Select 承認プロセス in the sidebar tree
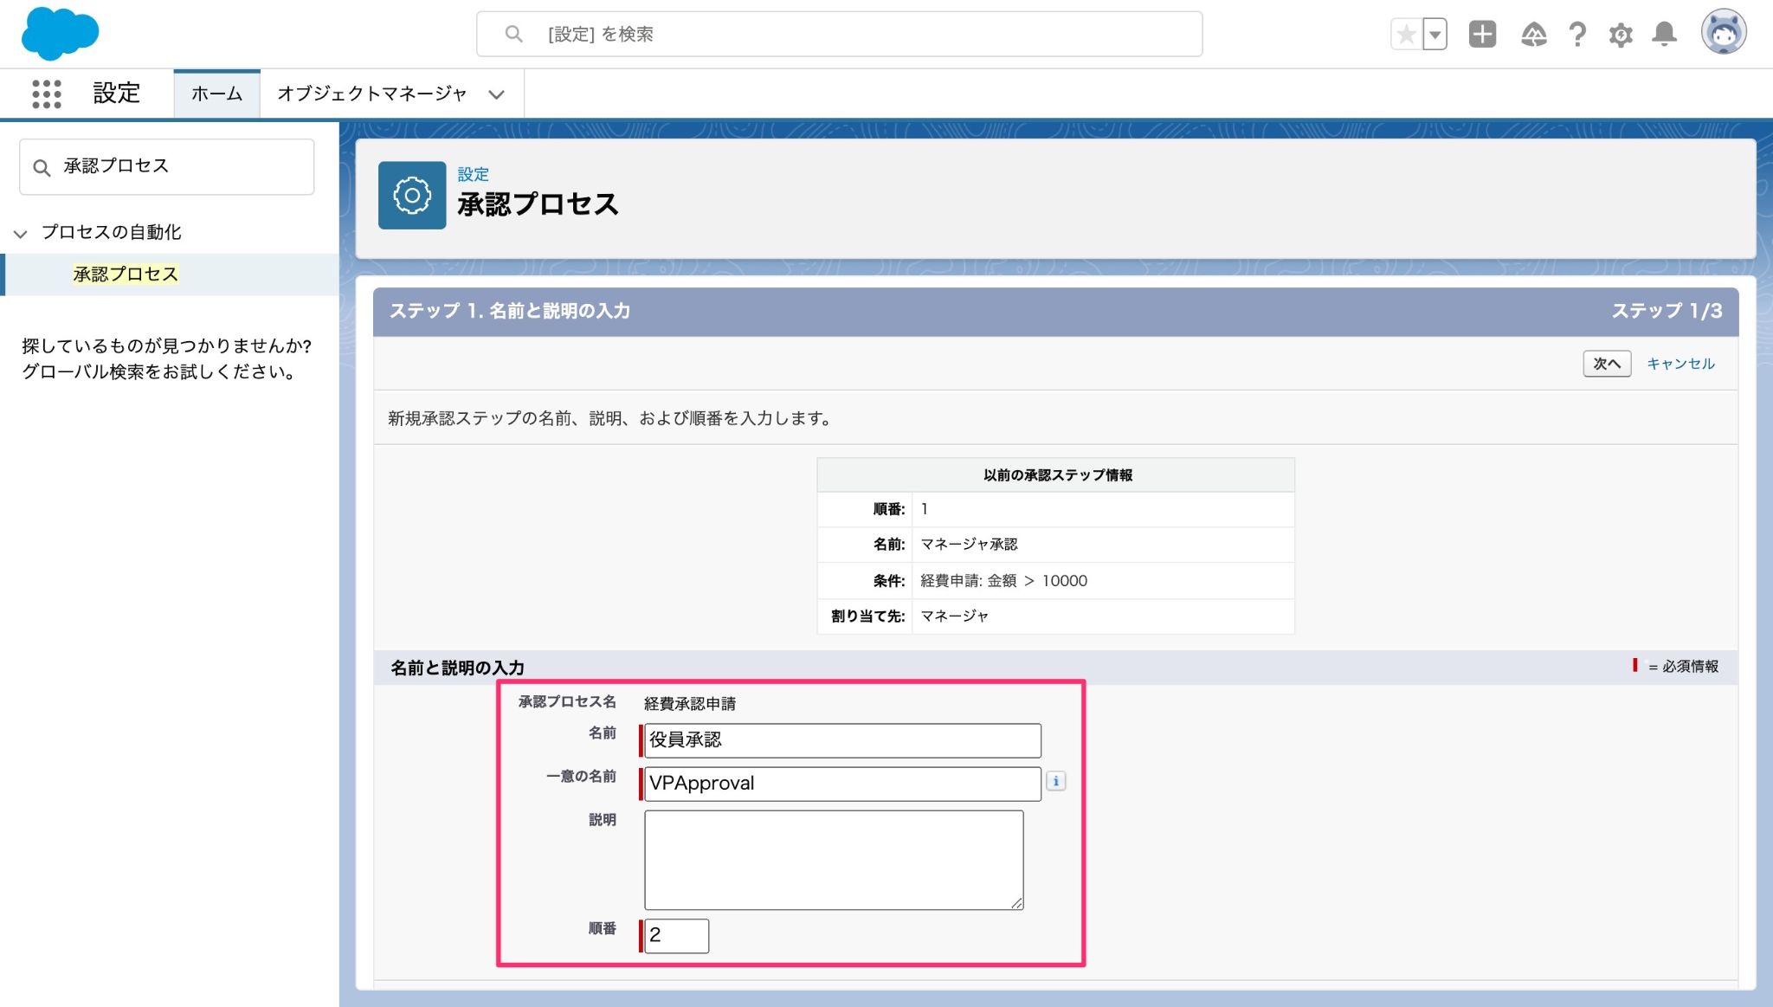Image resolution: width=1773 pixels, height=1007 pixels. point(126,274)
